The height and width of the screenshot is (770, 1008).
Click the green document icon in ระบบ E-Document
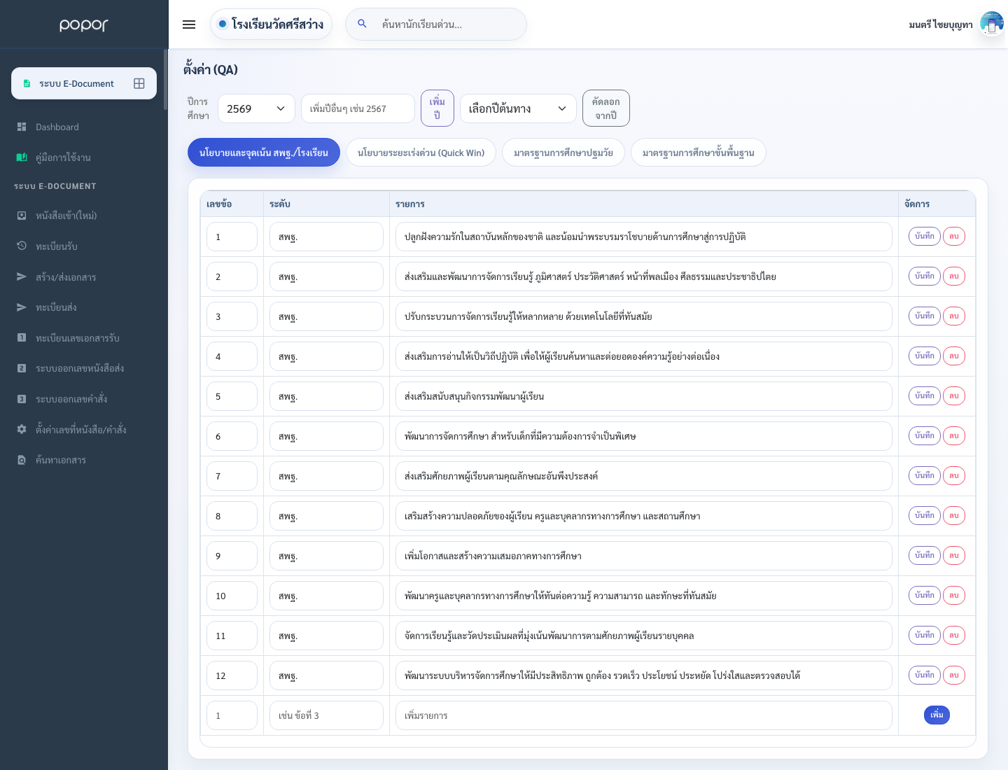point(27,83)
